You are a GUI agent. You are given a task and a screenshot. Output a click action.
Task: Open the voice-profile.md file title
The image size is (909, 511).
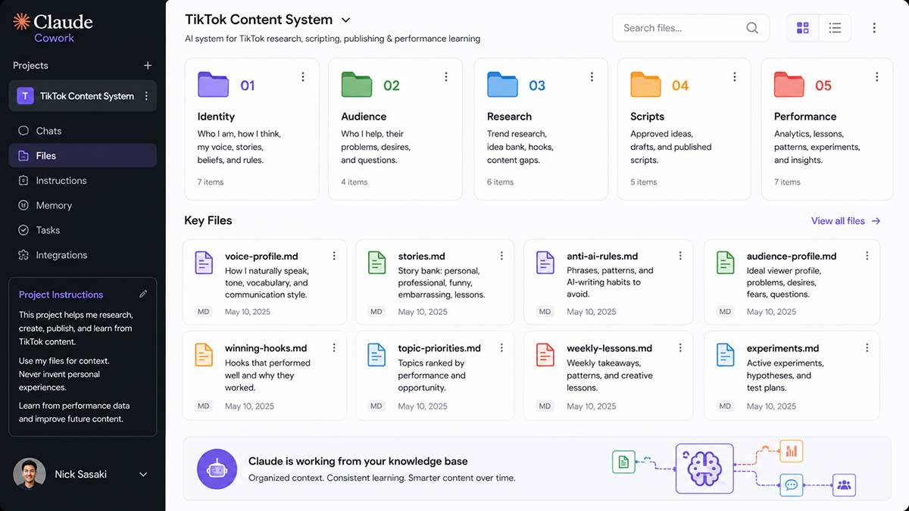(261, 257)
